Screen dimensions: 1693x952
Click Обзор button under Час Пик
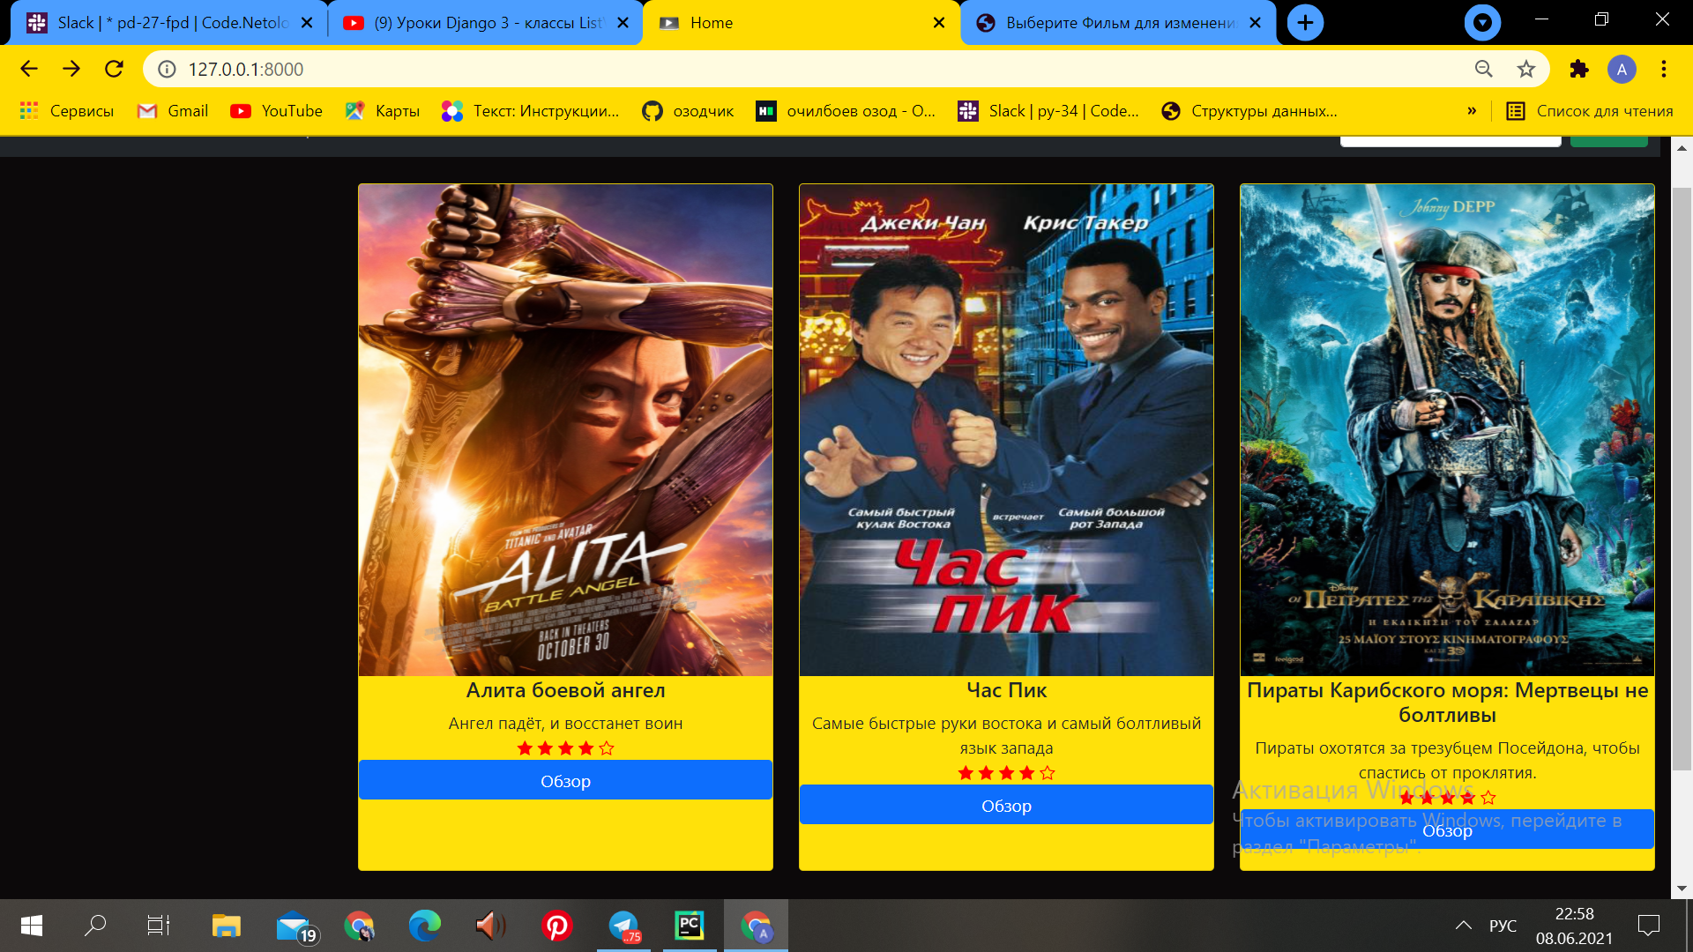click(1006, 805)
